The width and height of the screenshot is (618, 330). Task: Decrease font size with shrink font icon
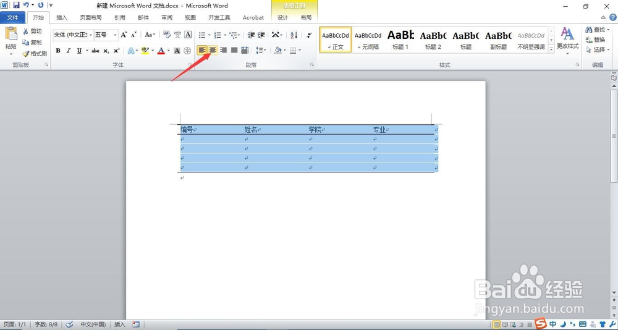coord(133,35)
